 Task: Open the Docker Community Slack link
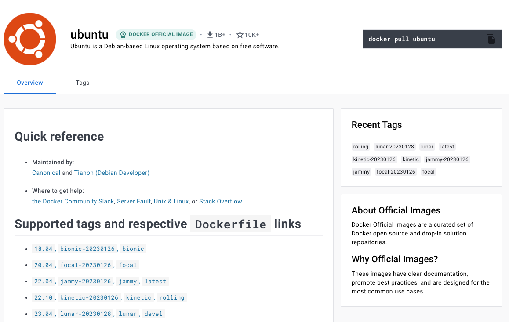(x=73, y=201)
